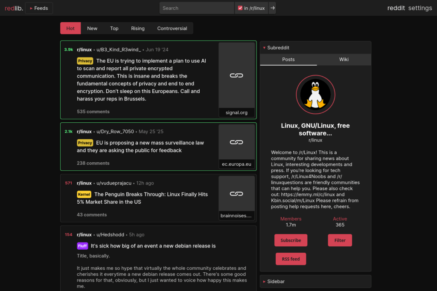This screenshot has width=437, height=291.
Task: Open settings in the header
Action: tap(420, 8)
